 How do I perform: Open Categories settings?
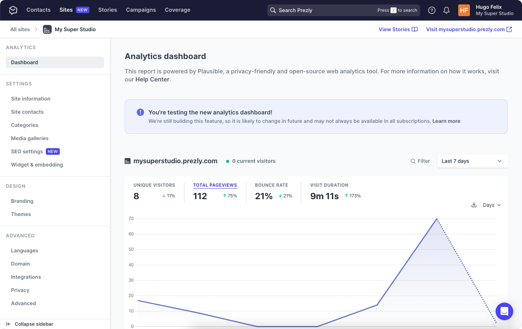[x=25, y=125]
